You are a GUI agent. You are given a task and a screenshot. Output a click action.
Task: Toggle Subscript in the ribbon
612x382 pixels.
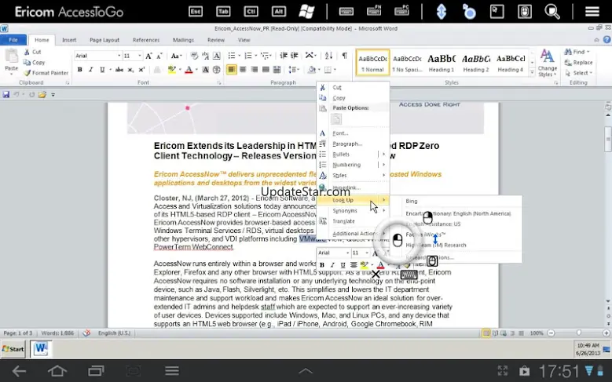[130, 70]
